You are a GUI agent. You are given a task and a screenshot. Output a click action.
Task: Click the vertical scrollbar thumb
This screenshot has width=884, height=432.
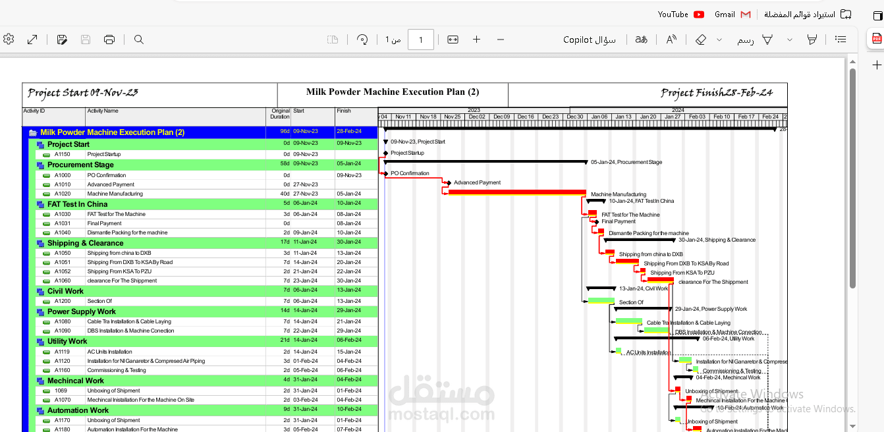pyautogui.click(x=852, y=178)
